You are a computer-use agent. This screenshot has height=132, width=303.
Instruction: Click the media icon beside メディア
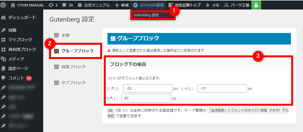point(3,59)
